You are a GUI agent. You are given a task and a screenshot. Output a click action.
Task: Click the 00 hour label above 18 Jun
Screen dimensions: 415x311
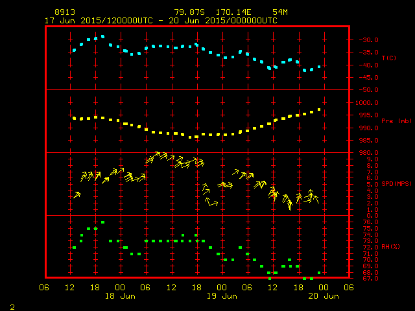120,288
